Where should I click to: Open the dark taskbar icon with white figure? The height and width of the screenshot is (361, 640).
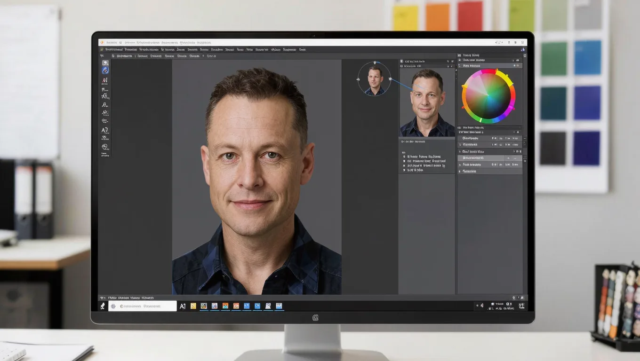pyautogui.click(x=268, y=306)
